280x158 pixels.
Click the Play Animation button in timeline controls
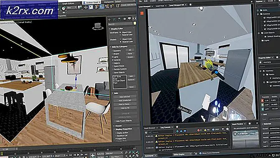point(78,155)
